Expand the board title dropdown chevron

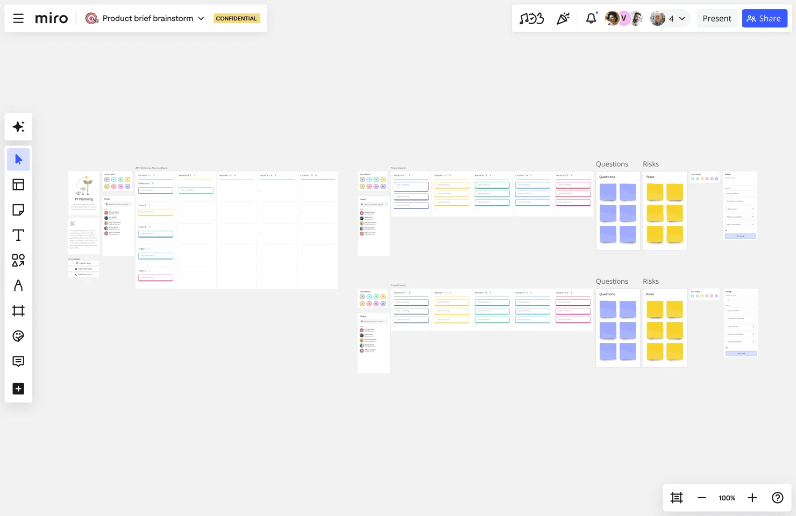[x=201, y=18]
